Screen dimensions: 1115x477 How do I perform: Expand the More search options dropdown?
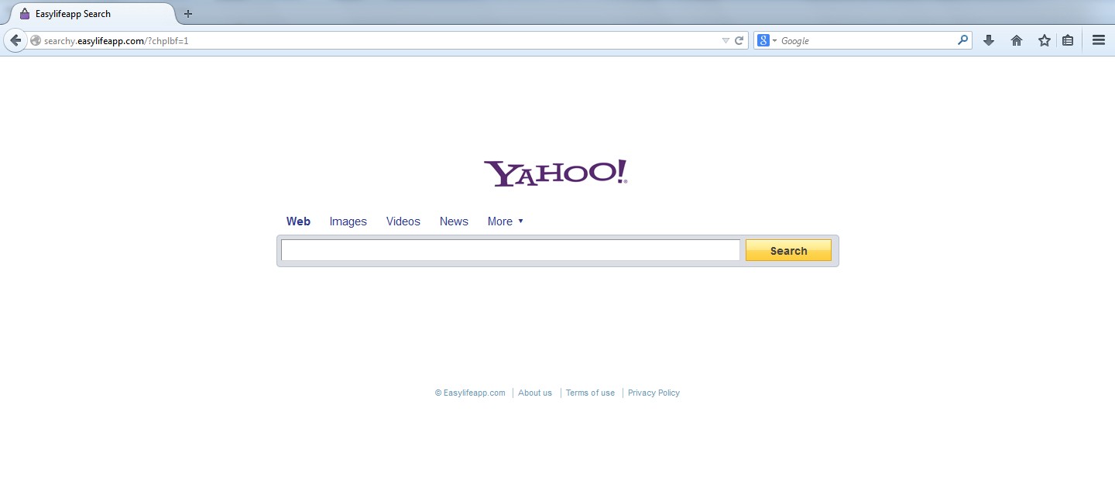coord(506,221)
